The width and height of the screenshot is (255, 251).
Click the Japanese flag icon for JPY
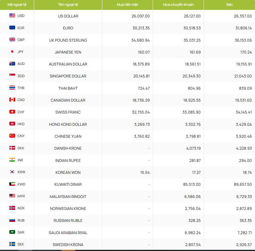12,52
